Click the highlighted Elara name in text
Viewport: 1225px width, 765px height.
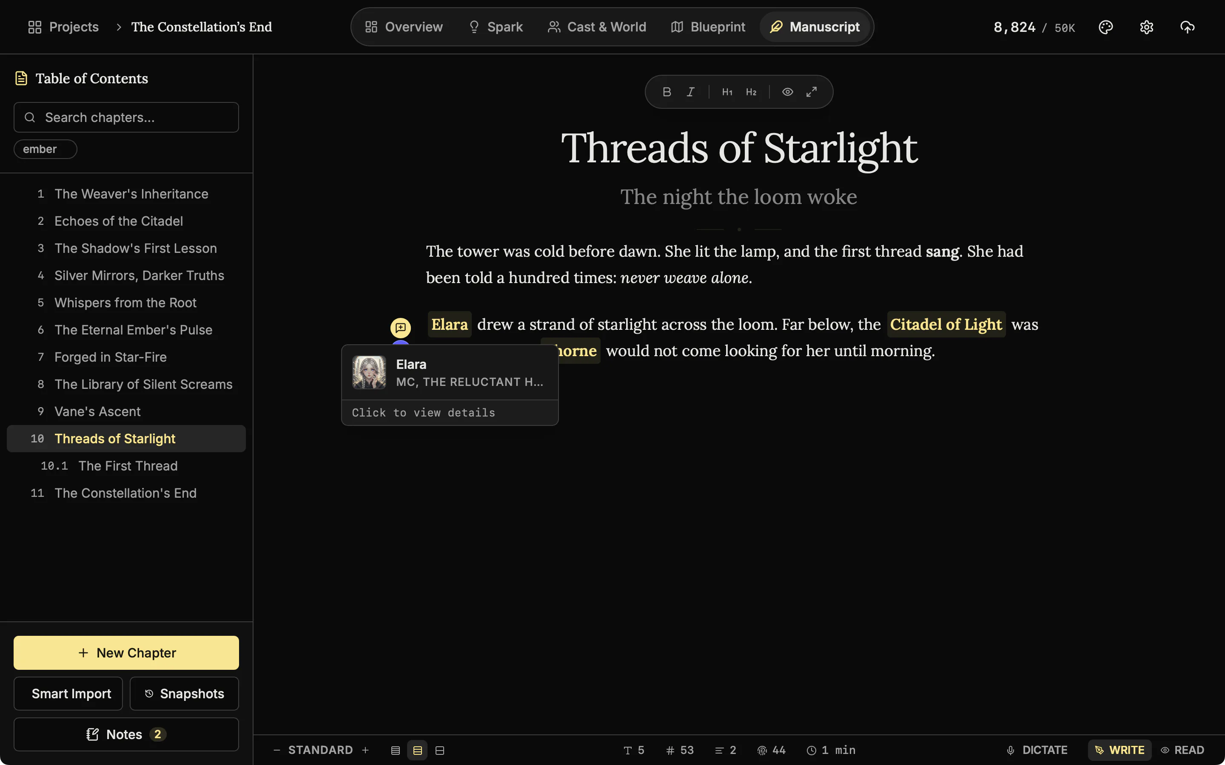point(449,324)
